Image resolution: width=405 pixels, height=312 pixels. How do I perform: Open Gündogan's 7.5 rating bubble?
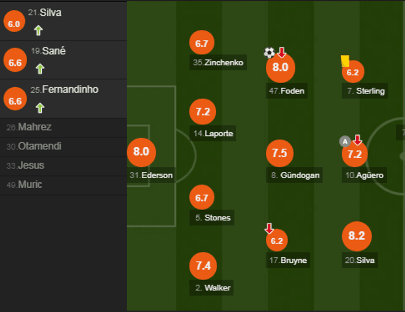(x=280, y=153)
